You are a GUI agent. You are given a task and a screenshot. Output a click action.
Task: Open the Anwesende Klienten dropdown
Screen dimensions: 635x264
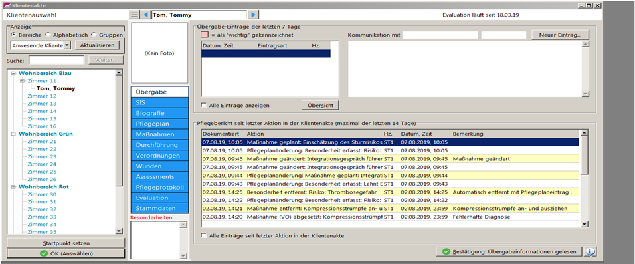pos(67,45)
